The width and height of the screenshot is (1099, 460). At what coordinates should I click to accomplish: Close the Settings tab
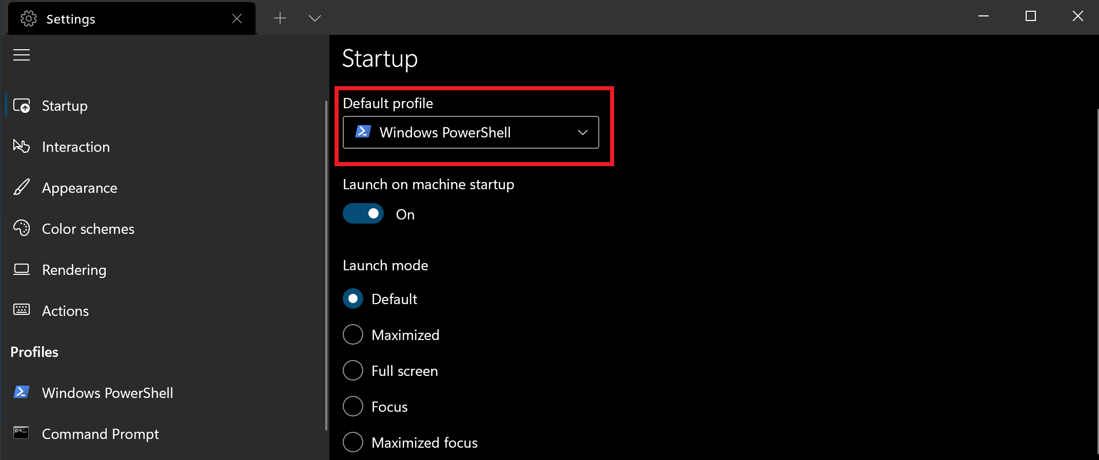pos(237,19)
